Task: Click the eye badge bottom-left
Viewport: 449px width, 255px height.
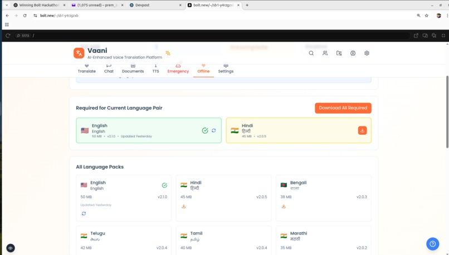Action: point(11,248)
